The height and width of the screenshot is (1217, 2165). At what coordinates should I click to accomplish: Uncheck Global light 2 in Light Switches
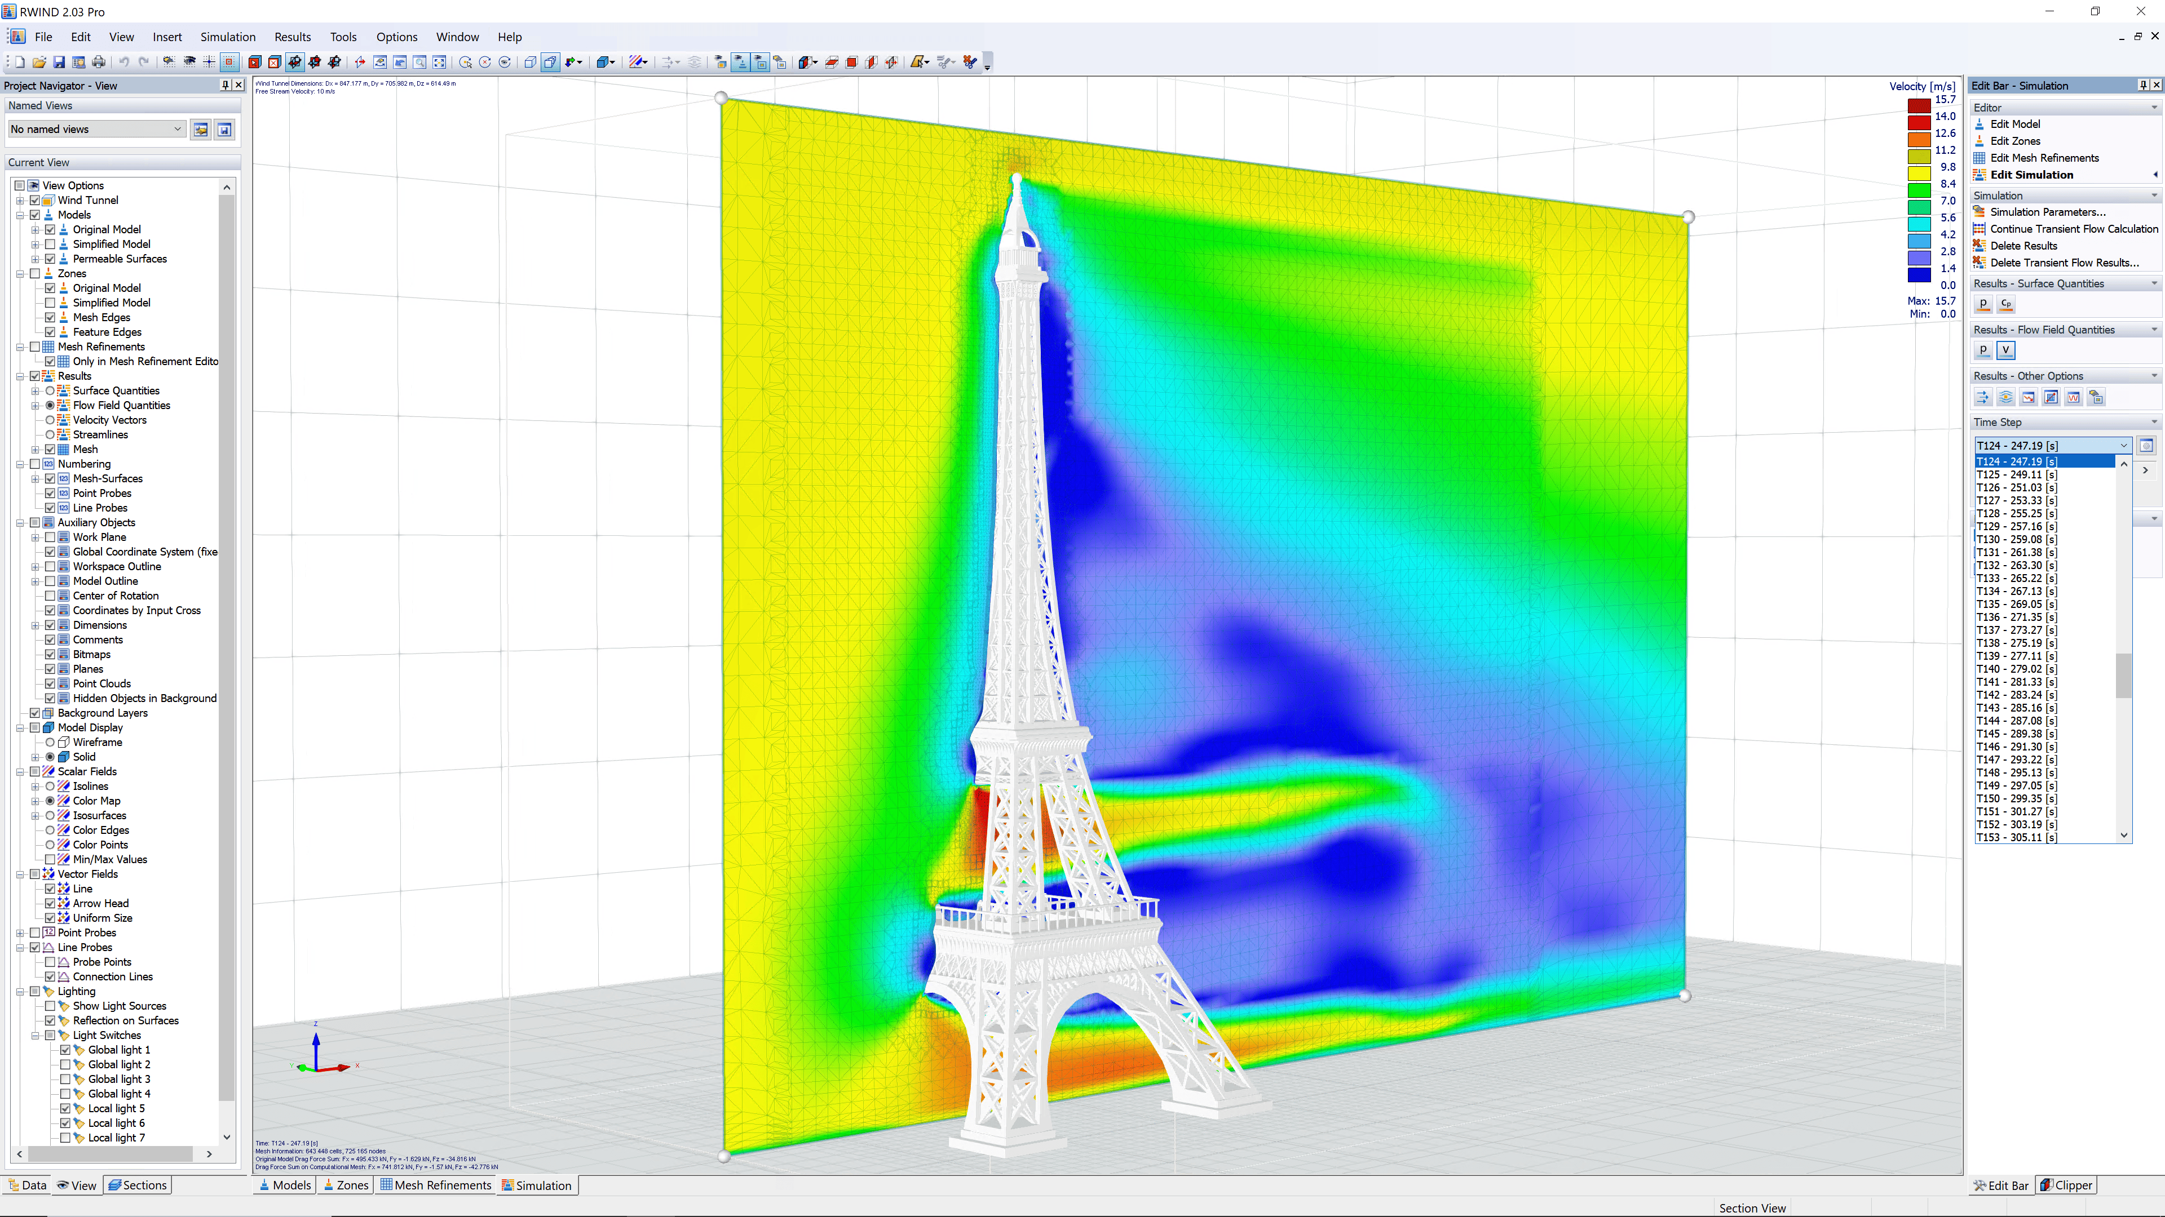[x=65, y=1064]
